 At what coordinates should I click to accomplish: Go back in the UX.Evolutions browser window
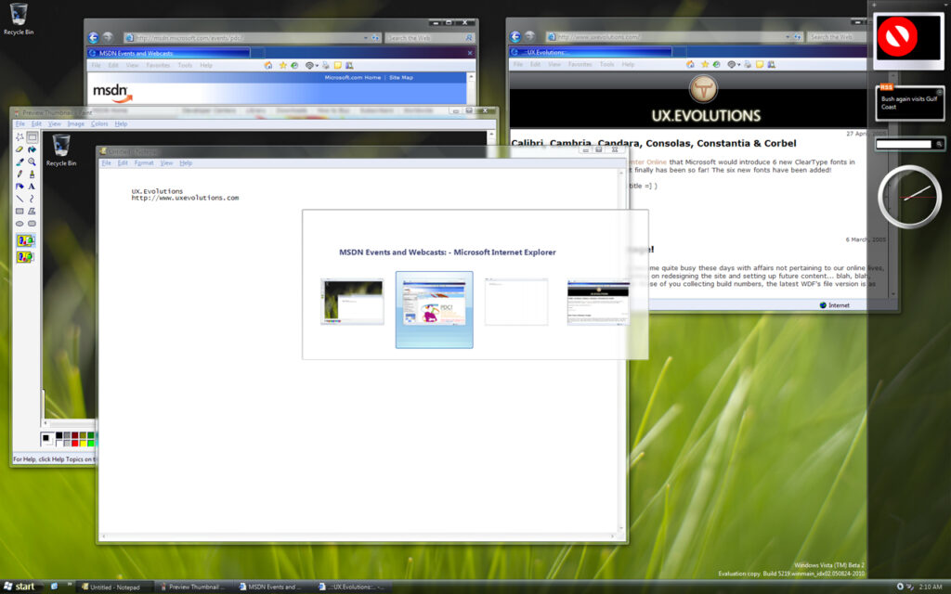click(515, 36)
